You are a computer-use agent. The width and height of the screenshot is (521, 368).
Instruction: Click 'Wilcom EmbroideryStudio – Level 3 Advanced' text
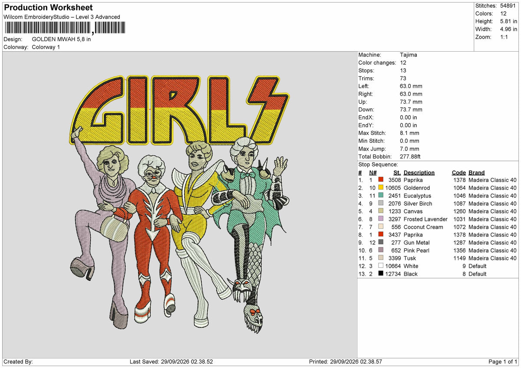pyautogui.click(x=62, y=17)
